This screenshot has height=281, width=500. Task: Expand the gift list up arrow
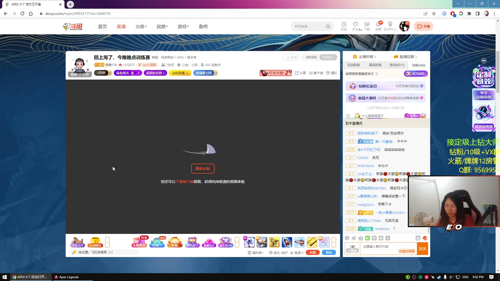click(334, 242)
